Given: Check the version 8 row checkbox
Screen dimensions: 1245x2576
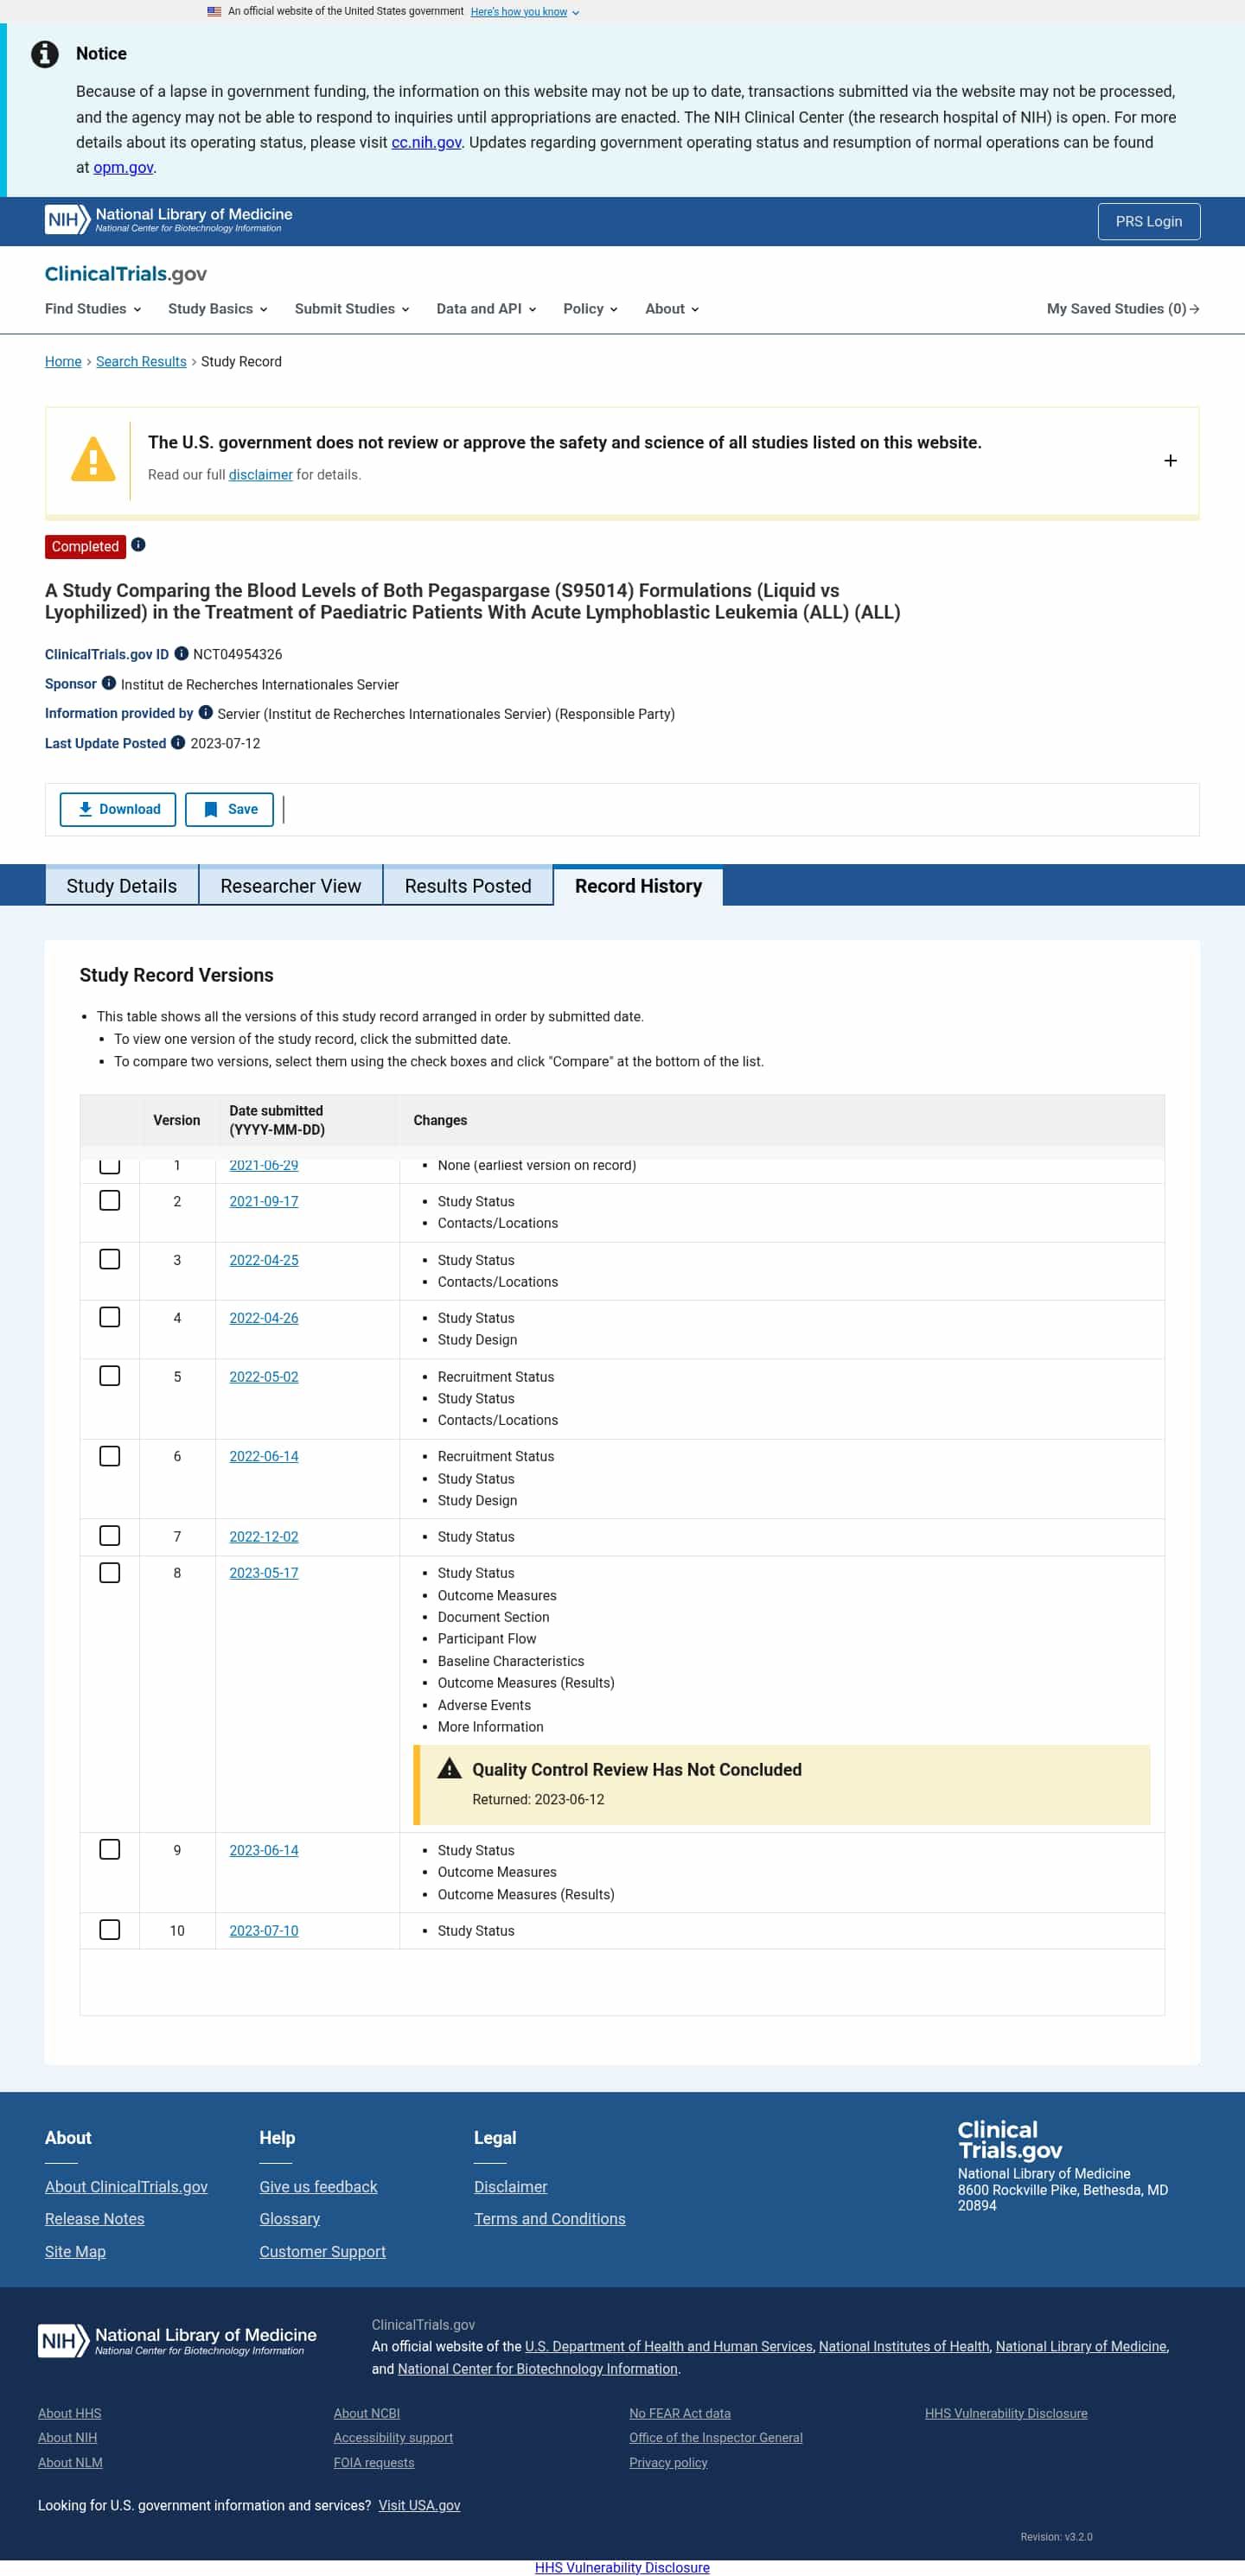Looking at the screenshot, I should (110, 1574).
